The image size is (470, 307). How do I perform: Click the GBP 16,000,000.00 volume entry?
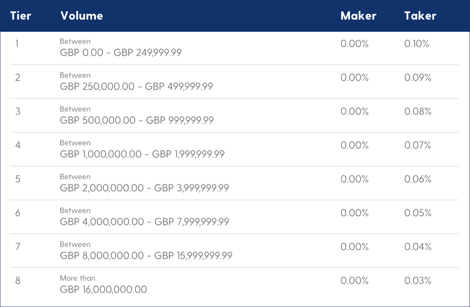103,290
